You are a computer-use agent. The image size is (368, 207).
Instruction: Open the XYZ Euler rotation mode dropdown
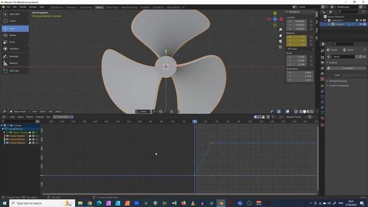click(x=300, y=49)
